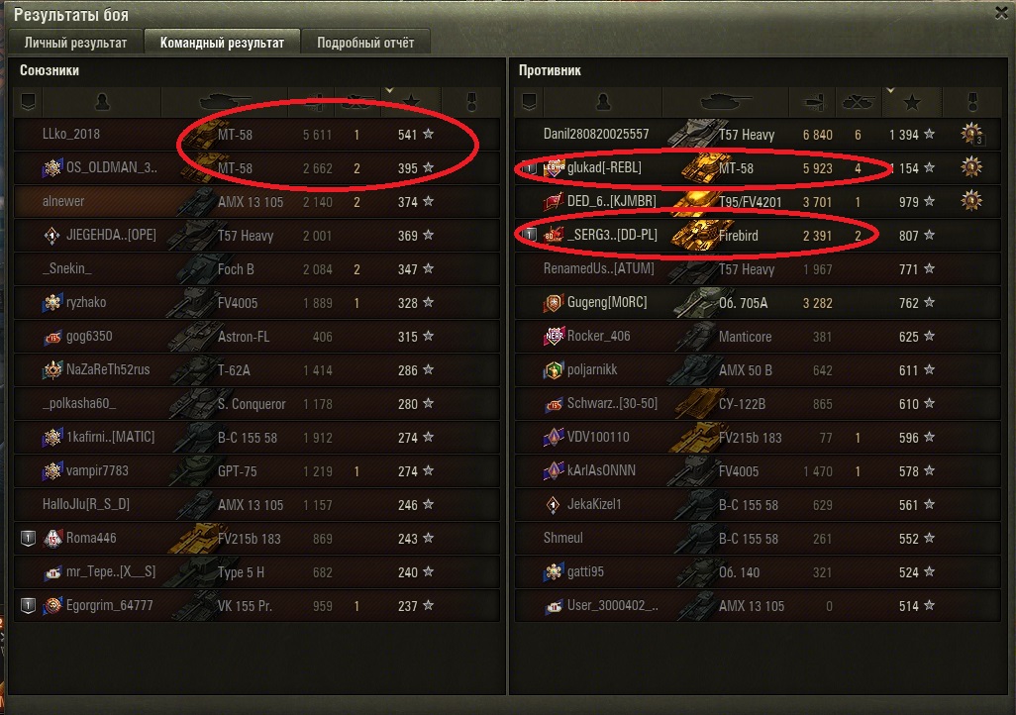Sort enemy team by medals column icon
Image resolution: width=1016 pixels, height=715 pixels.
pyautogui.click(x=972, y=102)
